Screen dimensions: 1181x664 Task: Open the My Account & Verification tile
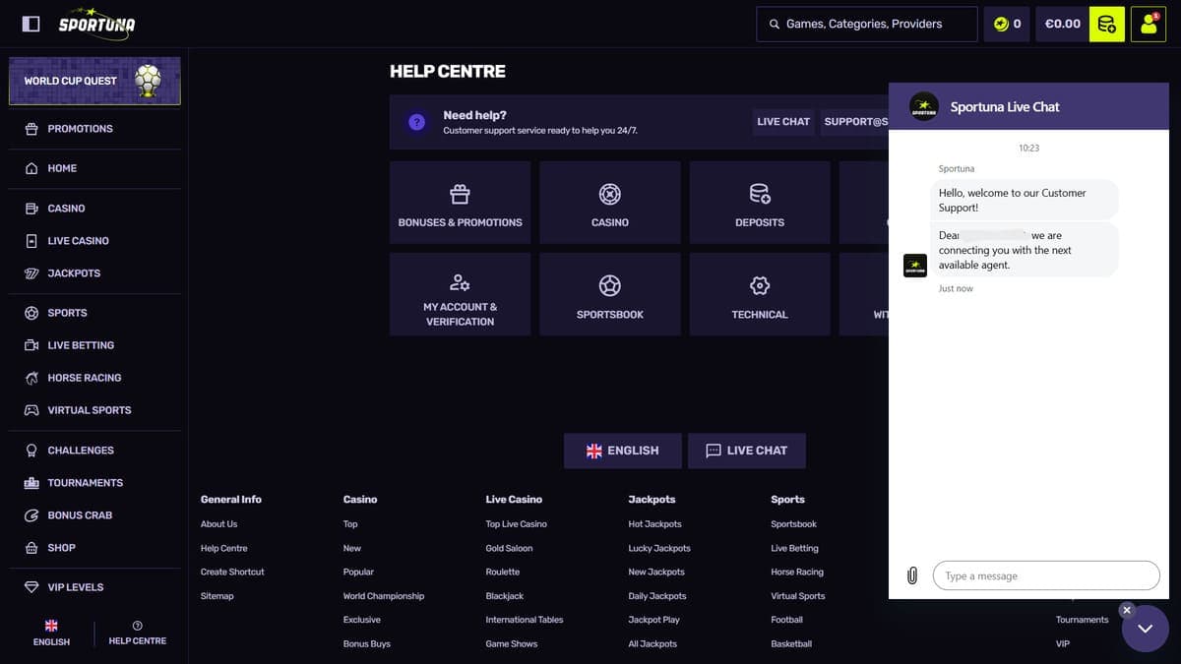point(460,294)
